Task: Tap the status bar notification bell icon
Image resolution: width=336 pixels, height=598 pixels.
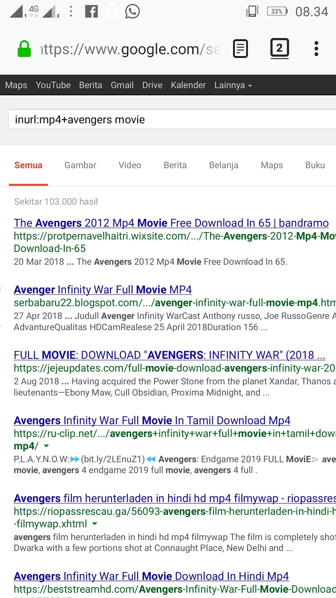Action: coord(112,12)
